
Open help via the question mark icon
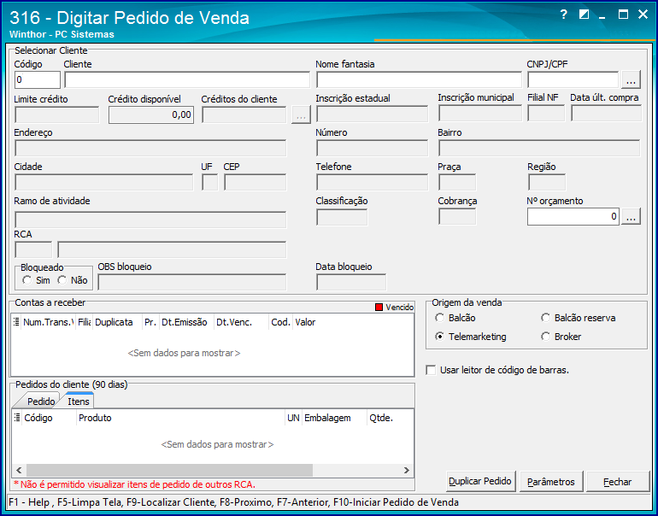564,15
